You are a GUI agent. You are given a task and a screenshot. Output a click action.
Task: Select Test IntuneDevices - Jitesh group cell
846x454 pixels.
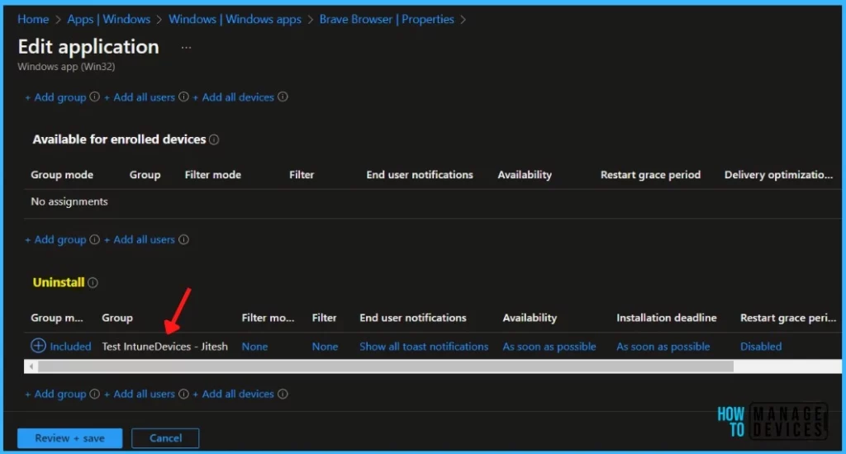pos(164,347)
